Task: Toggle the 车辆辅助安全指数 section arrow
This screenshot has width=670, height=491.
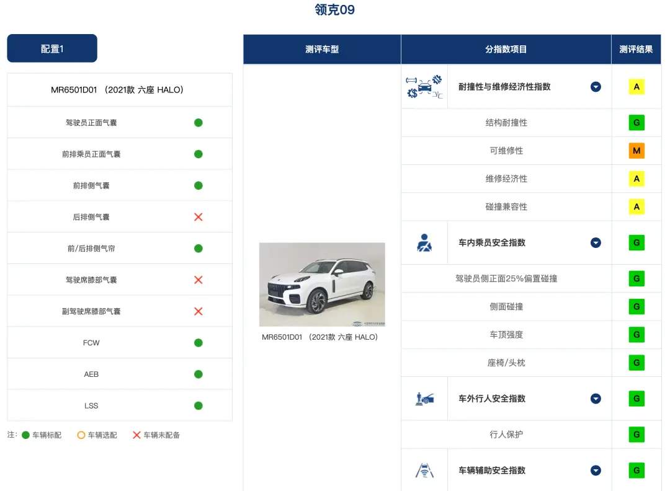Action: [596, 470]
